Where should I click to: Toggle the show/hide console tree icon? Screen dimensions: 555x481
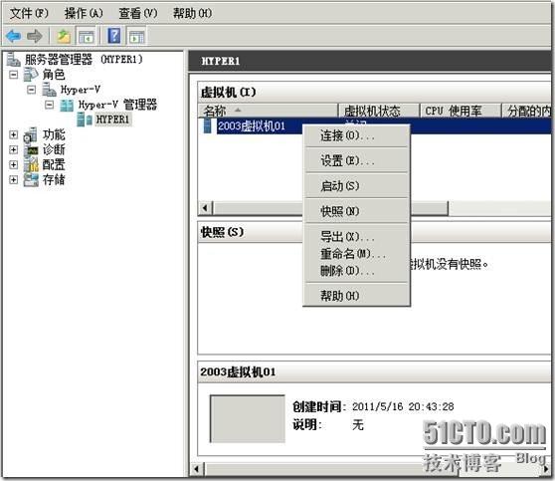tap(86, 36)
